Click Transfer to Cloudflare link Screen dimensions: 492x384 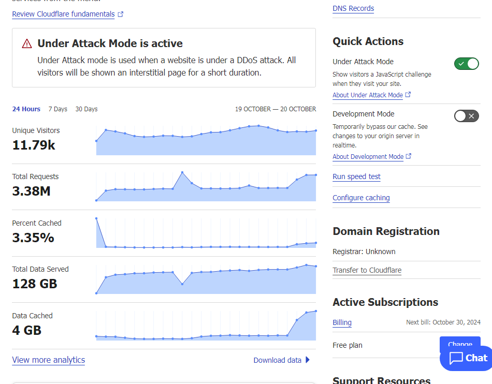[x=367, y=270]
